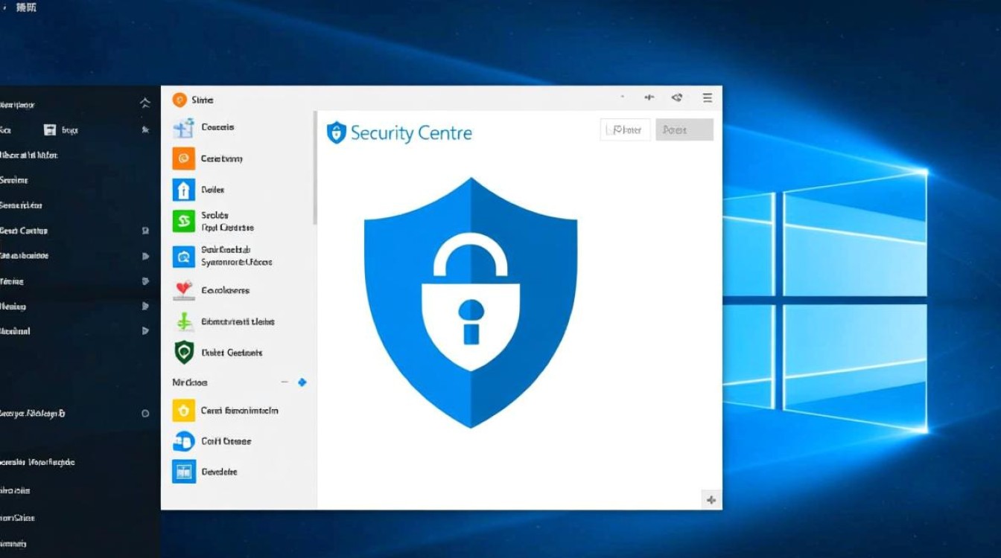The width and height of the screenshot is (1001, 558).
Task: Click the white outlined button beside Security Centre
Action: pos(625,130)
